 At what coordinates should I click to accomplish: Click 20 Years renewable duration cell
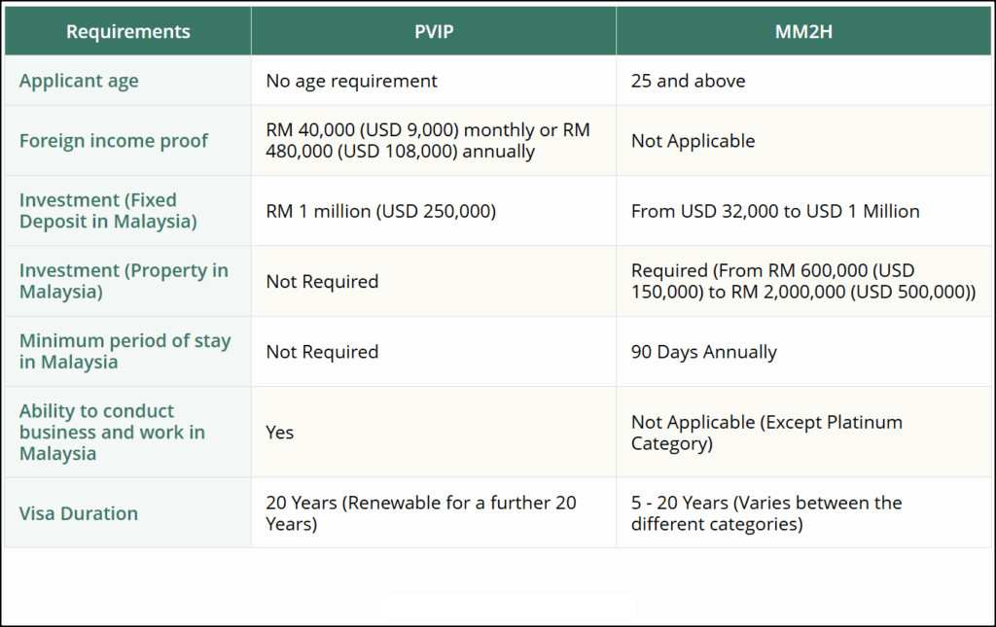434,512
